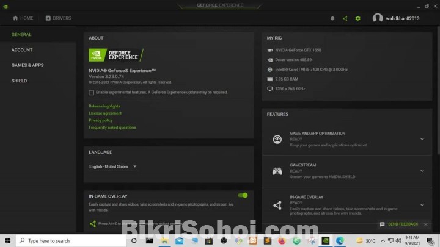Expand Game and App Optimization feature
Screen dimensions: 440x247
[x=422, y=139]
